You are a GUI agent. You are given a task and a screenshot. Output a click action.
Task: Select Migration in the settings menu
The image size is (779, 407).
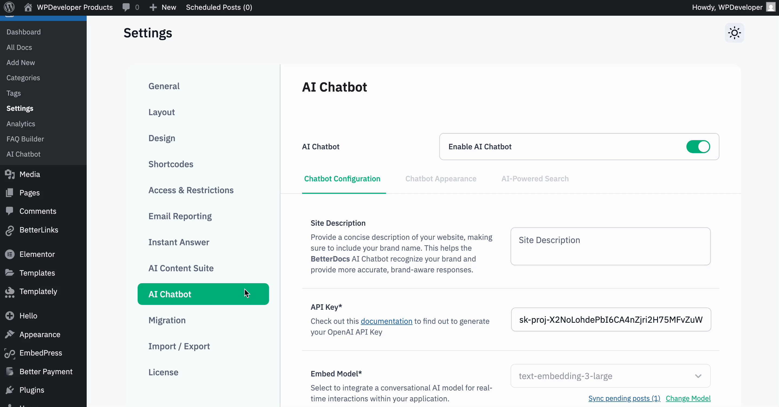click(x=167, y=321)
